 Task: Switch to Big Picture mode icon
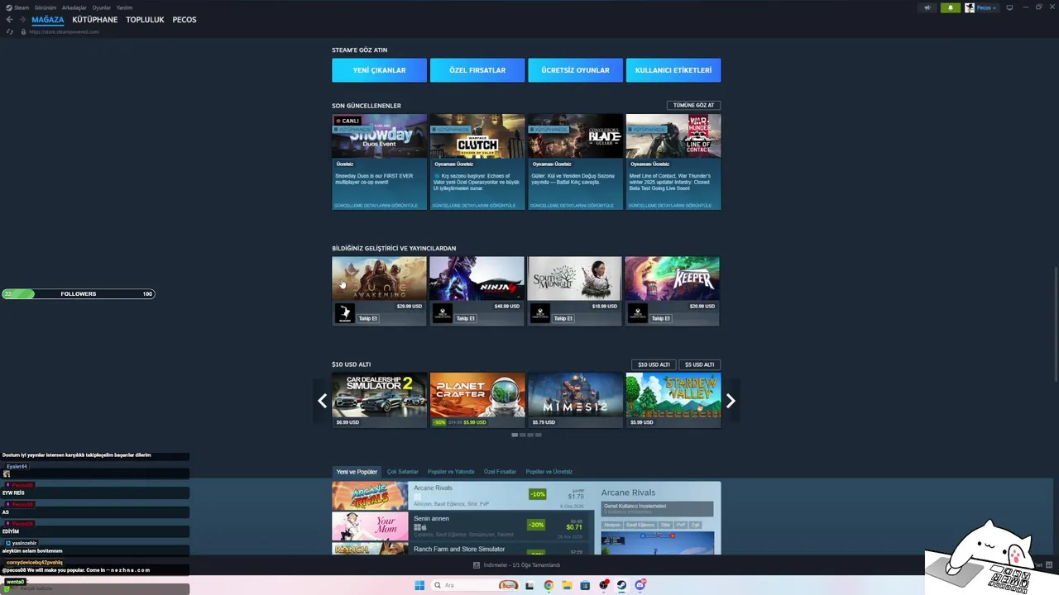point(1009,7)
